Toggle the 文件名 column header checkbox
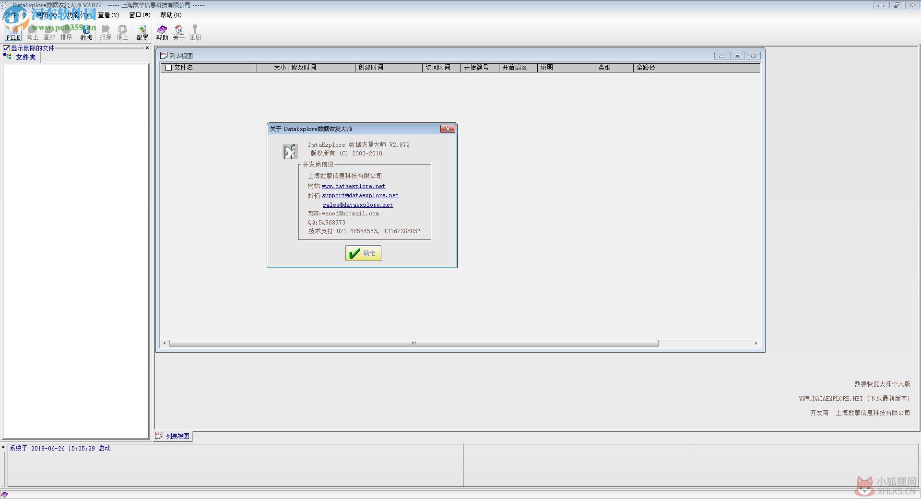Screen dimensions: 921x499 coord(168,68)
